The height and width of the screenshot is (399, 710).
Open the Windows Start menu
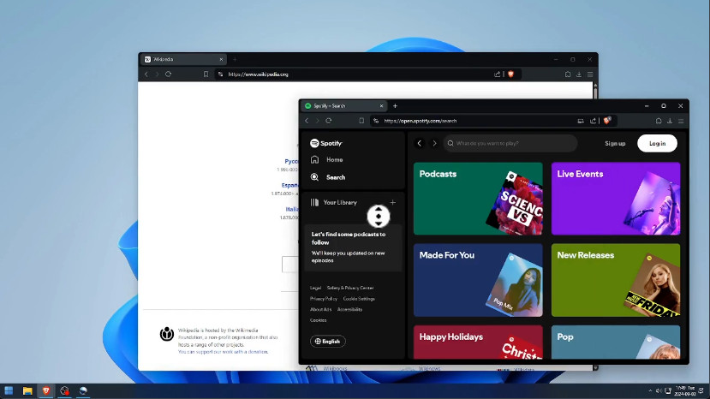9,390
